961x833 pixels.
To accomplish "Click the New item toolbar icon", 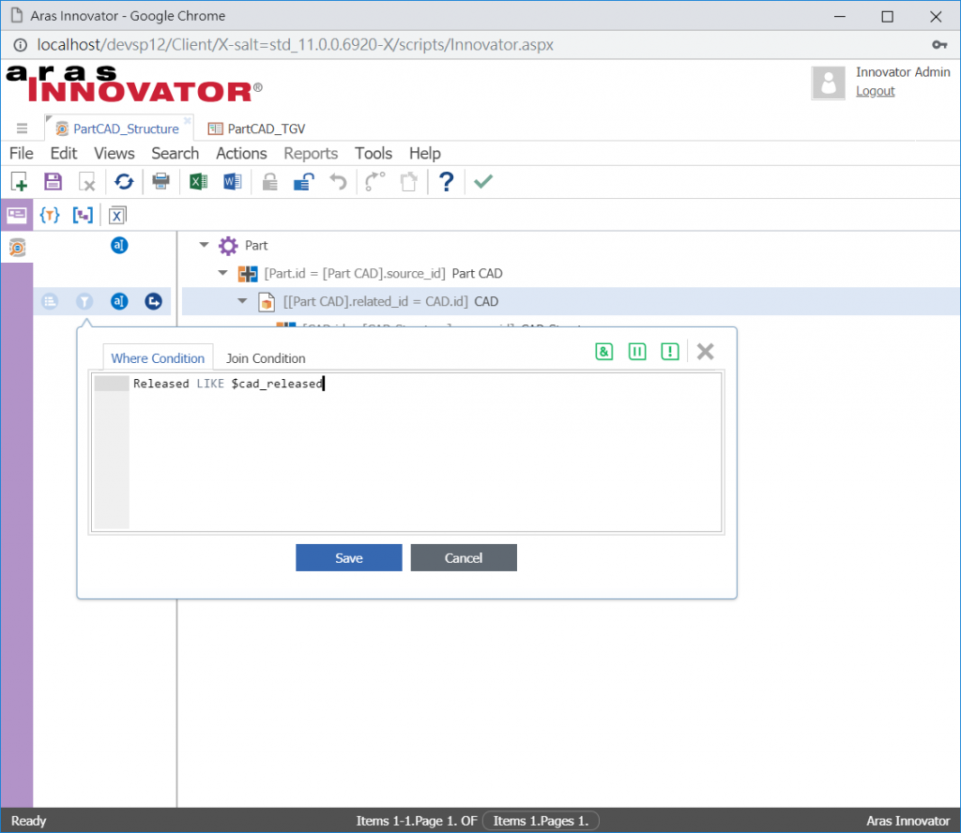I will click(x=19, y=181).
